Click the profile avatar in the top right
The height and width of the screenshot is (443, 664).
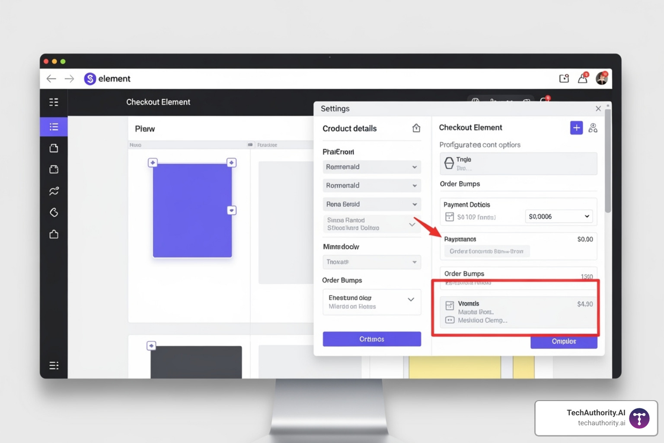coord(602,78)
